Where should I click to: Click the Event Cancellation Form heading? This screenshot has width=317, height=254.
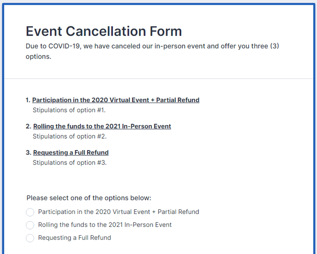coord(104,31)
